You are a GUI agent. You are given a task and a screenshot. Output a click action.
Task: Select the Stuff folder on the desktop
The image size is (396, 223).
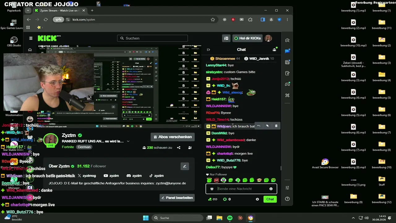pos(382,181)
